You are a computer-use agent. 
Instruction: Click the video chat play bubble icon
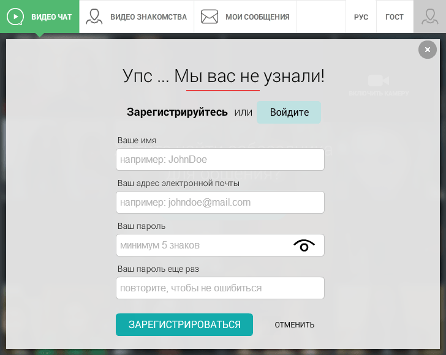click(x=15, y=17)
